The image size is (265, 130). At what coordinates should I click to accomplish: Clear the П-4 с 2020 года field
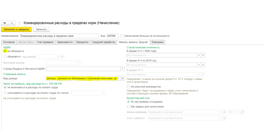click(x=203, y=55)
